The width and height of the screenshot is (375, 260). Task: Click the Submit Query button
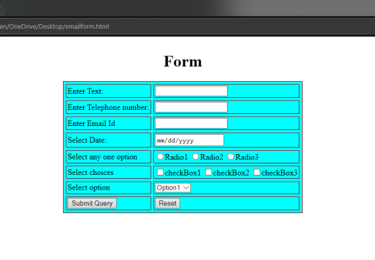coord(92,203)
